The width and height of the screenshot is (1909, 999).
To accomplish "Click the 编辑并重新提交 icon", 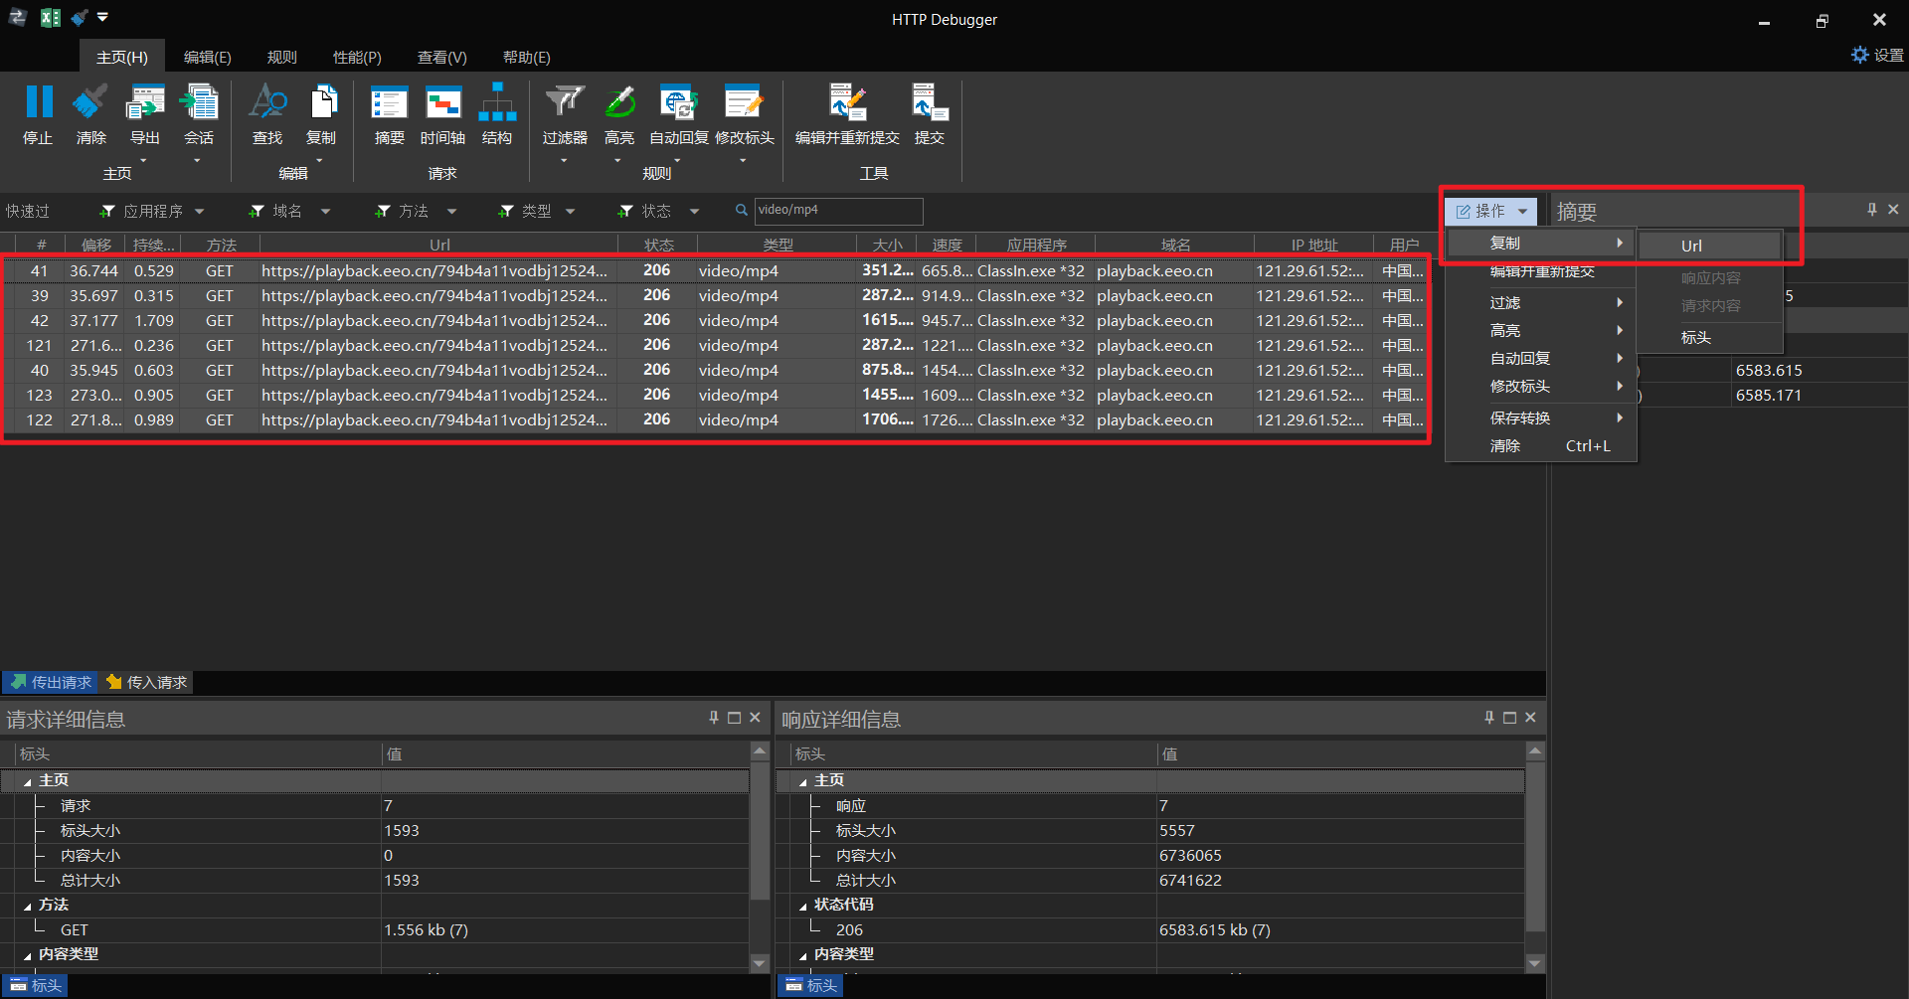I will (x=847, y=103).
